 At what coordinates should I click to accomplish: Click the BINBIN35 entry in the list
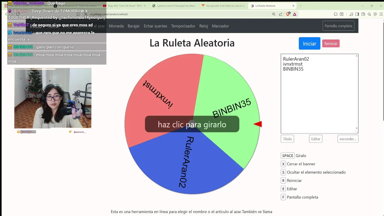click(x=293, y=69)
